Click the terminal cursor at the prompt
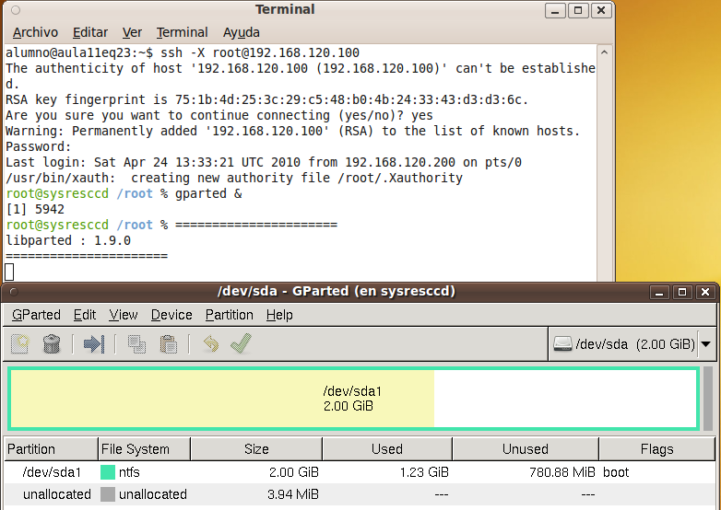721x510 pixels. (x=9, y=272)
